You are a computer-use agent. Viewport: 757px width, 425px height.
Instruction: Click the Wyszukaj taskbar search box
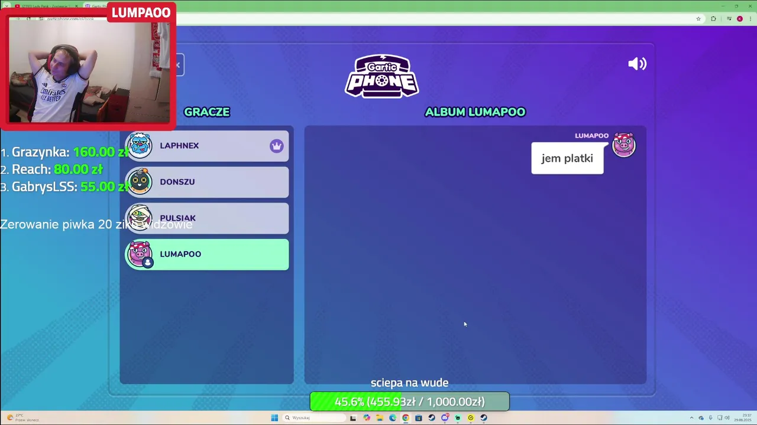[314, 418]
